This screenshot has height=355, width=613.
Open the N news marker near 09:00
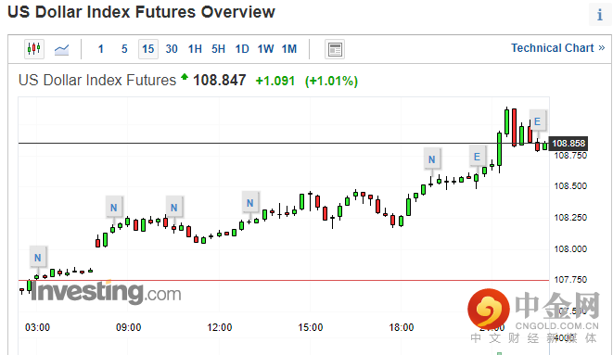tap(114, 208)
